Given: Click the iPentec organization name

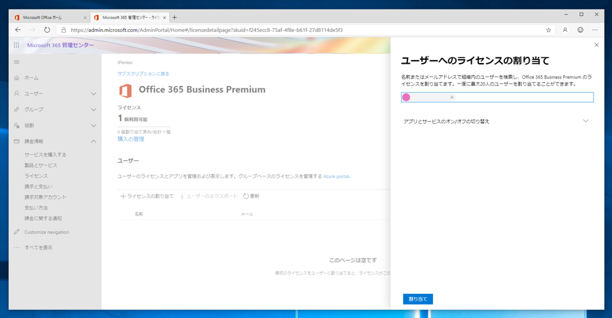Looking at the screenshot, I should (x=125, y=62).
